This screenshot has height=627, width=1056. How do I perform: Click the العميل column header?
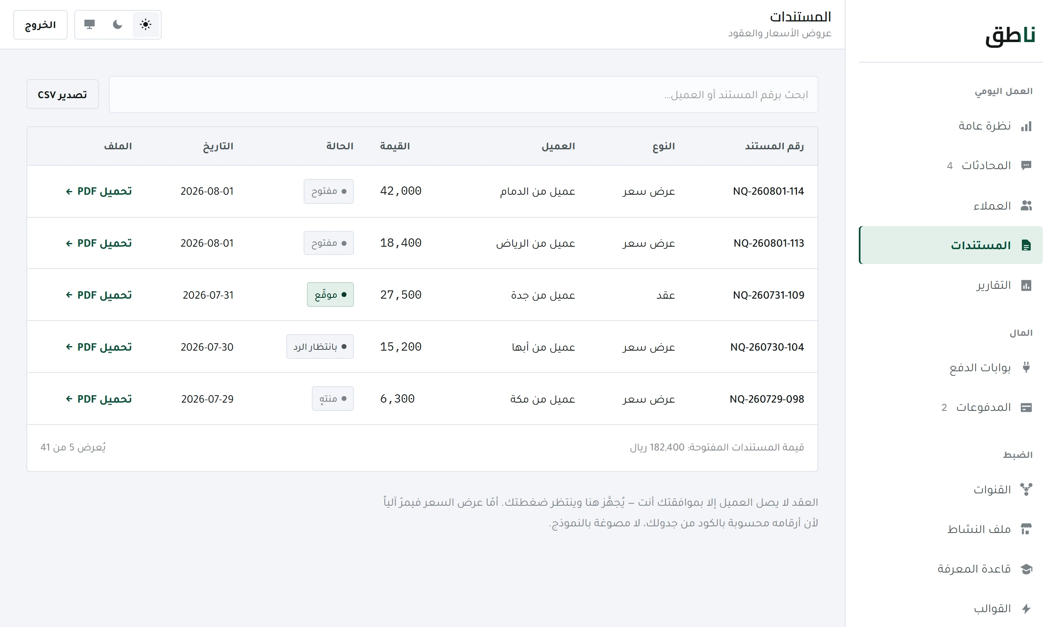[x=559, y=146]
